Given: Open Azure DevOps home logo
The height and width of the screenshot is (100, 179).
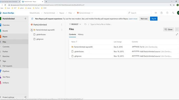Looking at the screenshot, I should [x=7, y=13].
